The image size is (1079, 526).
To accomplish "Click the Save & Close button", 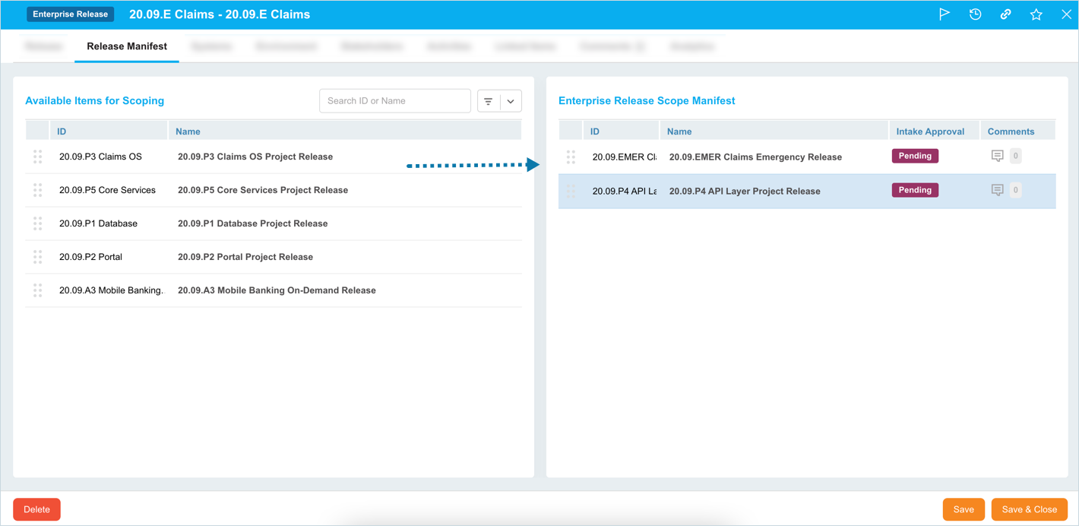I will tap(1029, 509).
